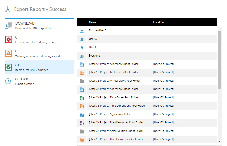
Task: Click the scrollbar up arrow
Action: tap(220, 29)
